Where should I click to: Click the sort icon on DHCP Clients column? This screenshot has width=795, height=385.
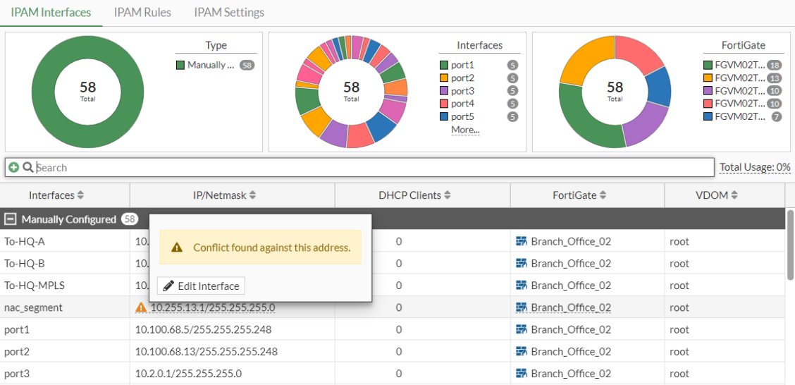[448, 195]
